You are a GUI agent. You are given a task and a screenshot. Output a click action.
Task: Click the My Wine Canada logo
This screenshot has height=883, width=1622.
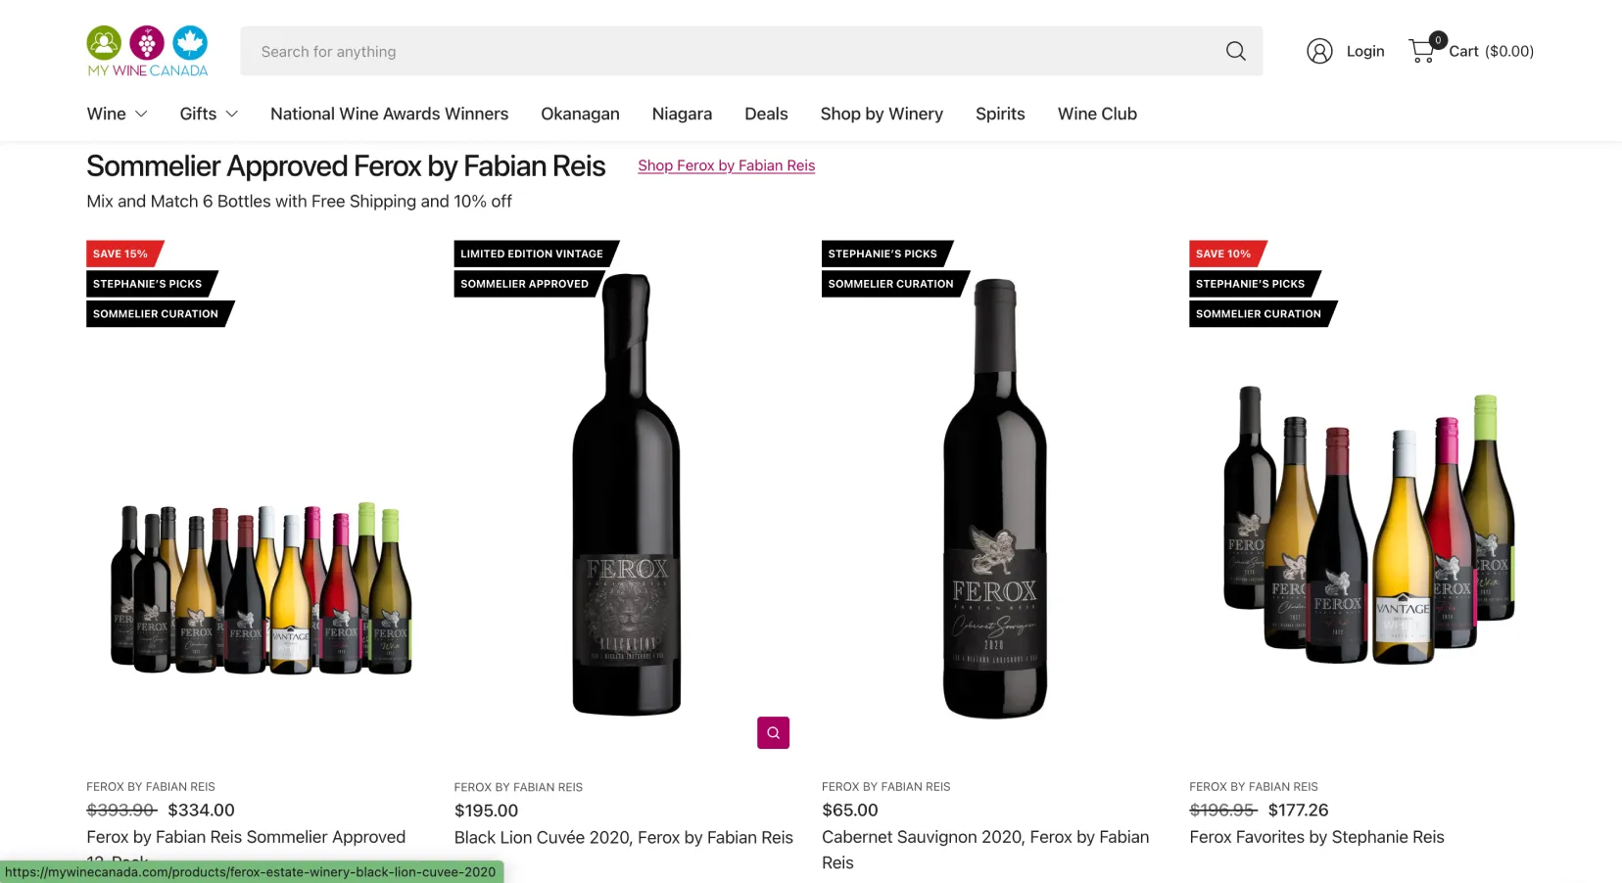coord(147,51)
